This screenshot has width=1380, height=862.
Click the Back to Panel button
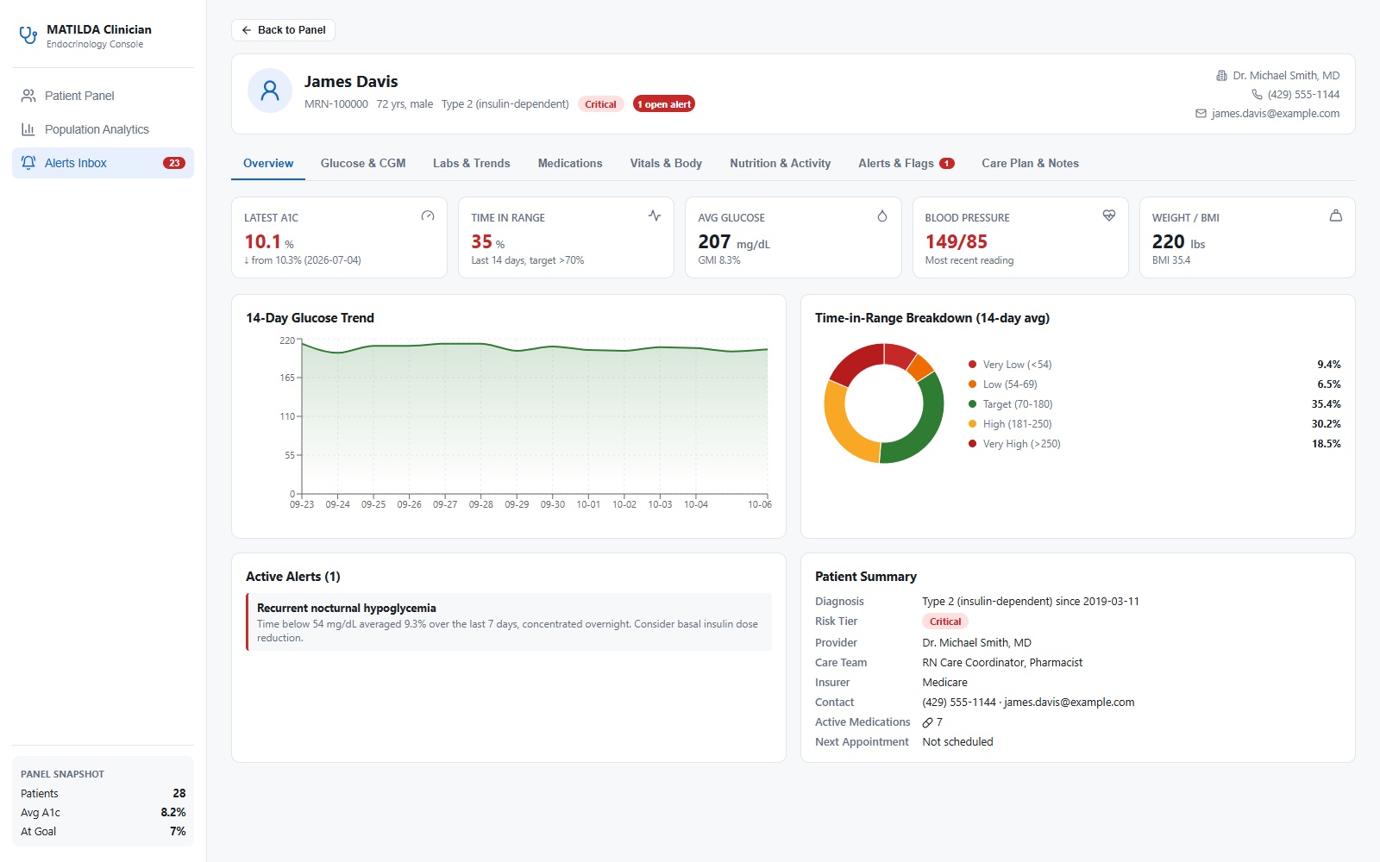[283, 30]
